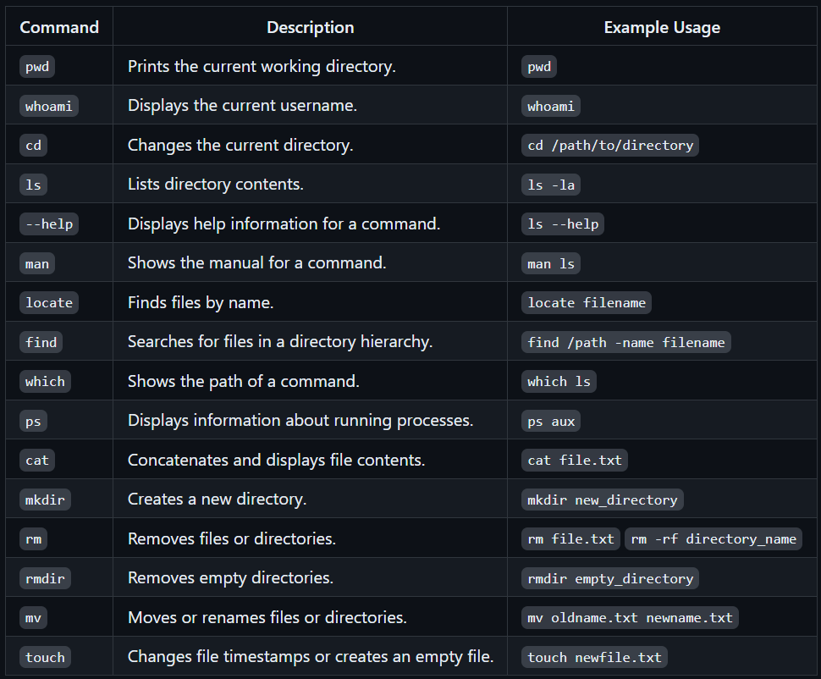Click the 'man ls' example snippet

[551, 263]
